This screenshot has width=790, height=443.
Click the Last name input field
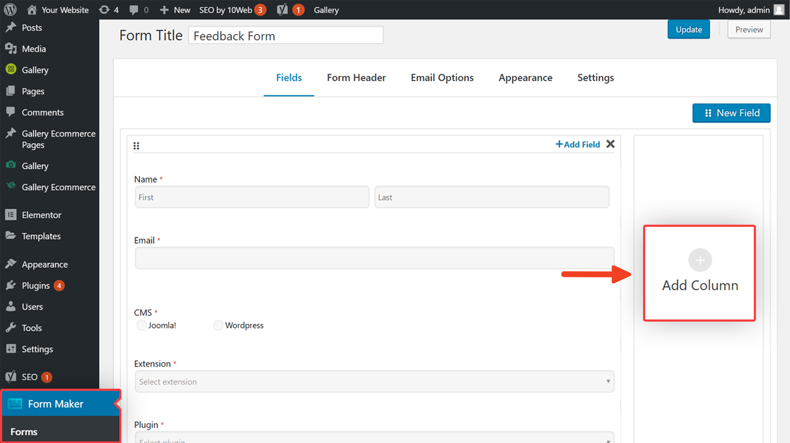[x=492, y=197]
